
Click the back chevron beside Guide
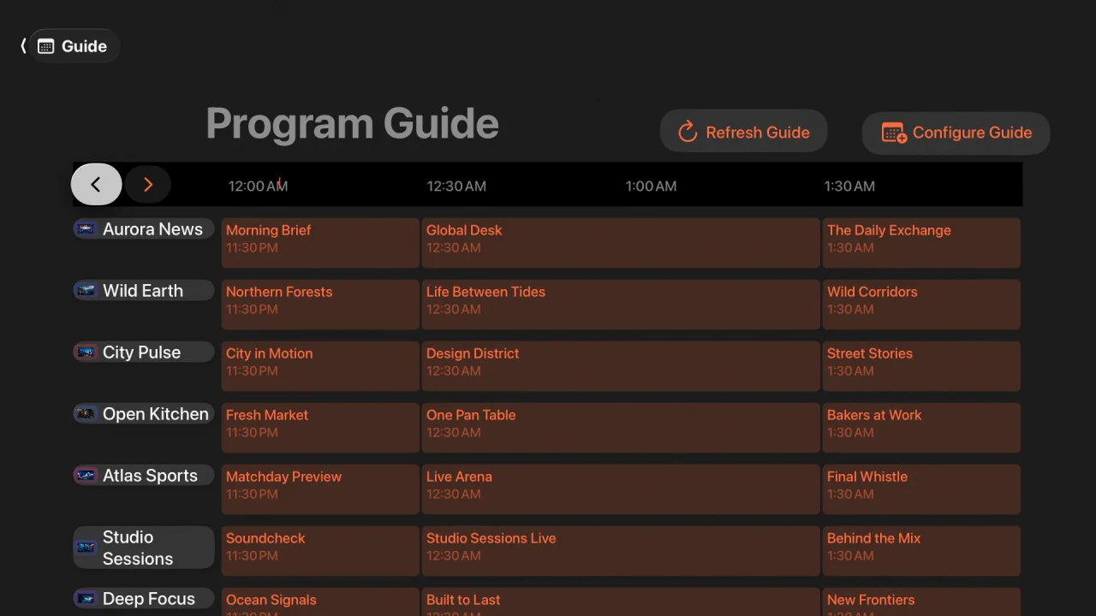pyautogui.click(x=23, y=46)
